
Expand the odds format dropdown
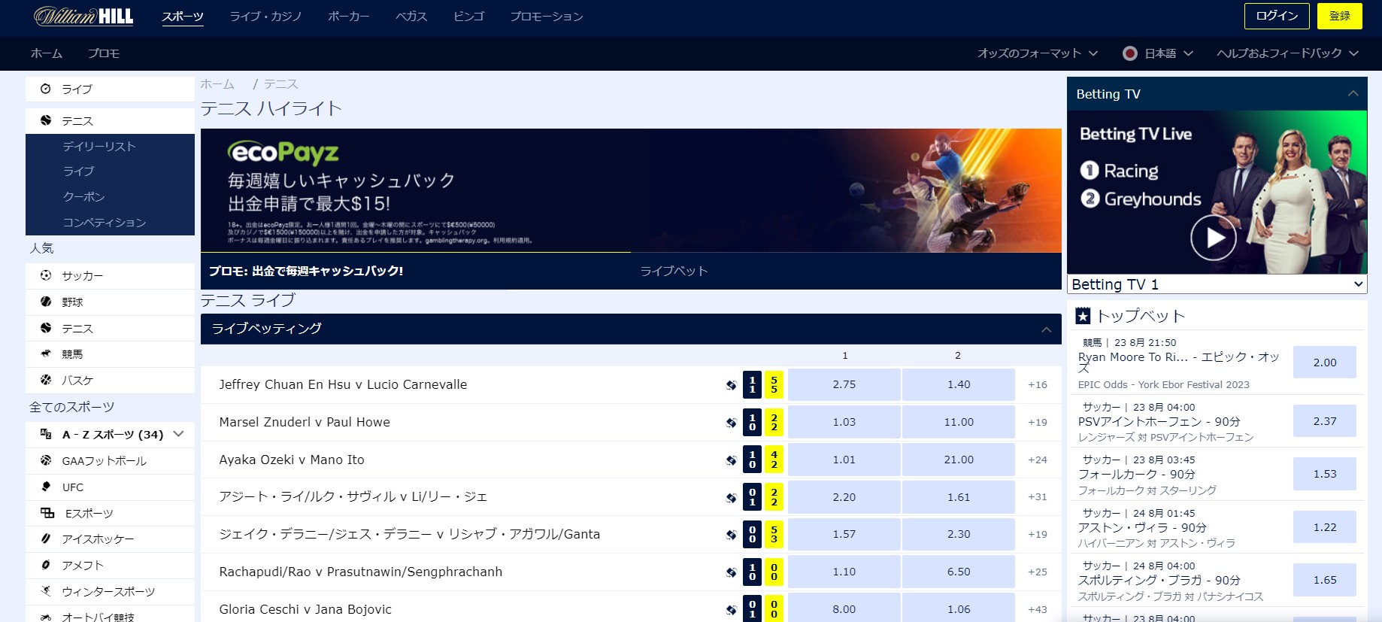coord(1038,53)
